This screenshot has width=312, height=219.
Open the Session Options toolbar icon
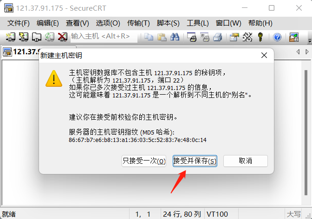click(234, 37)
